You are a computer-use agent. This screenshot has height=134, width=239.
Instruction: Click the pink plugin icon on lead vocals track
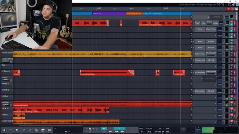click(235, 23)
